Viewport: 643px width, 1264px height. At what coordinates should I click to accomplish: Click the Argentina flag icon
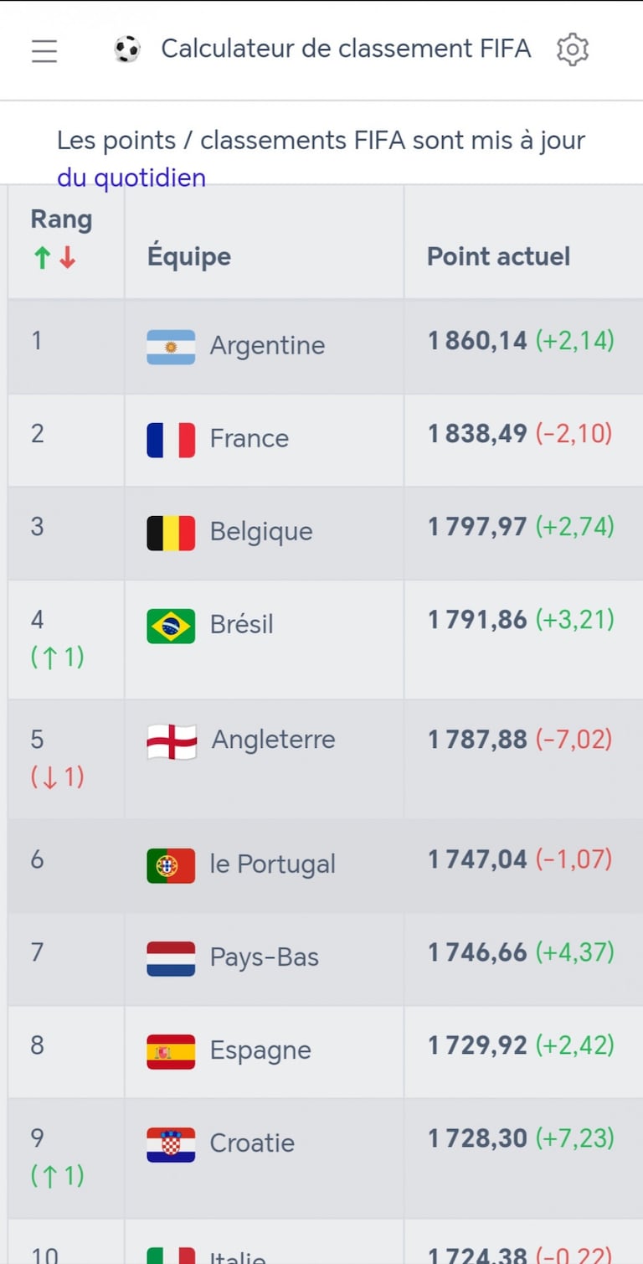pyautogui.click(x=171, y=347)
